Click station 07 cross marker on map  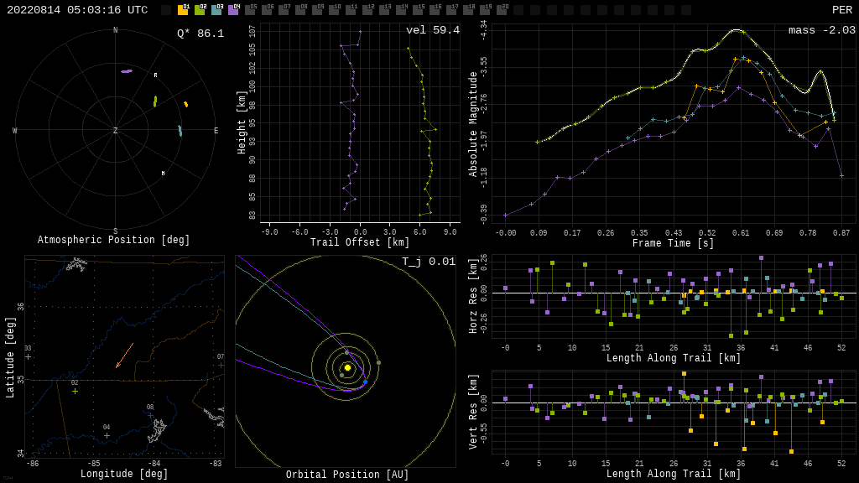(x=221, y=365)
